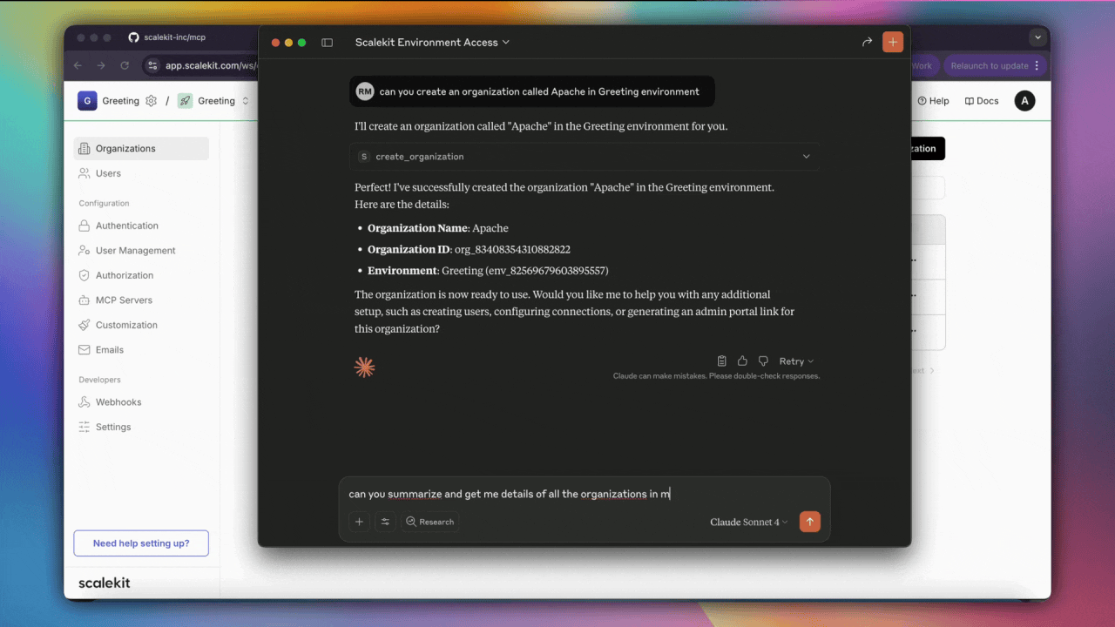Open Docs in Scalekit header
The image size is (1115, 627).
[x=982, y=101]
